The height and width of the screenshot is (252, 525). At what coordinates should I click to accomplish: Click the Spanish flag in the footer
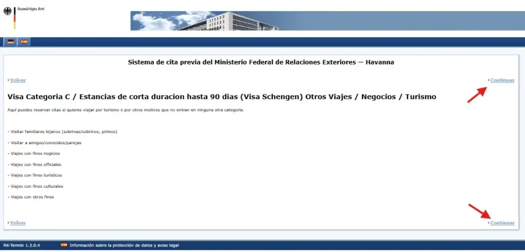[x=64, y=245]
